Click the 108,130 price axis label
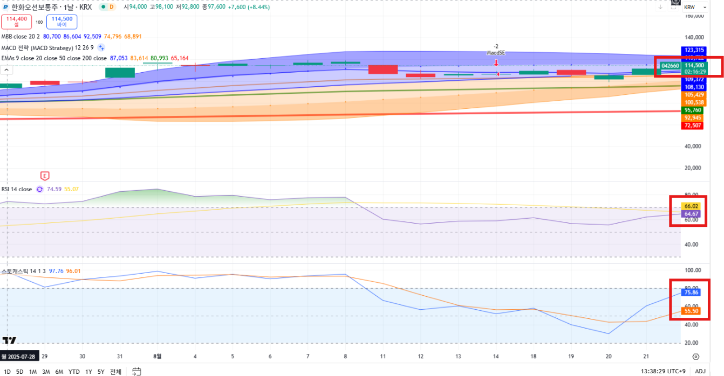 pyautogui.click(x=694, y=87)
